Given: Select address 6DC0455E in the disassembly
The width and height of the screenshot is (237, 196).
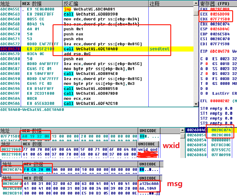Looking at the screenshot, I should coord(10,9).
